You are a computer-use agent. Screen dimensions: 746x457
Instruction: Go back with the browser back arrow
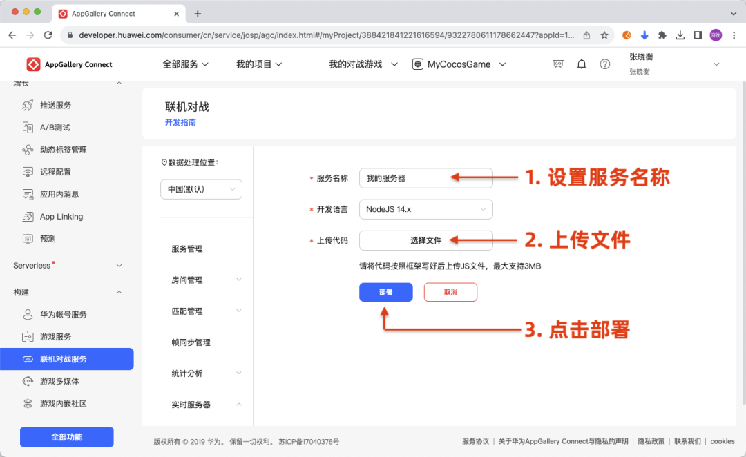[12, 35]
